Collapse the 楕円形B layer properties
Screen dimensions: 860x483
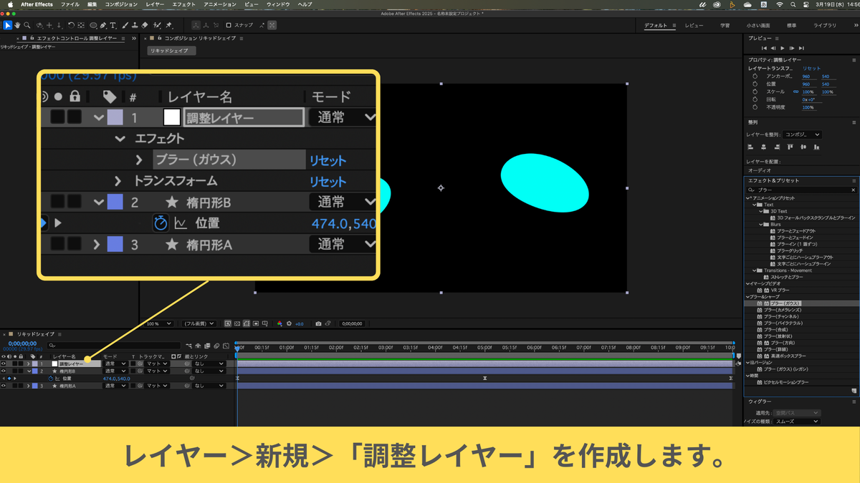[29, 371]
